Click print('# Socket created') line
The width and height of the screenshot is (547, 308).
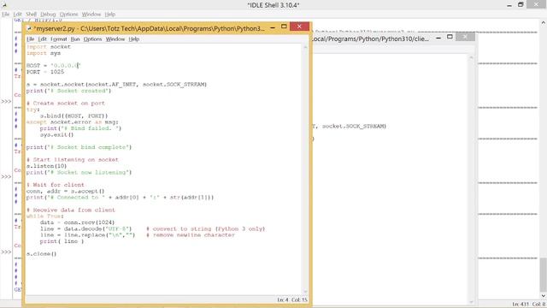pyautogui.click(x=68, y=91)
